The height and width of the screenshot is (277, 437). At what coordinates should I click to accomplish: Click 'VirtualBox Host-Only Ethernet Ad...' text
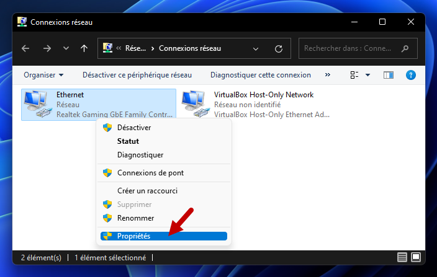pos(272,114)
